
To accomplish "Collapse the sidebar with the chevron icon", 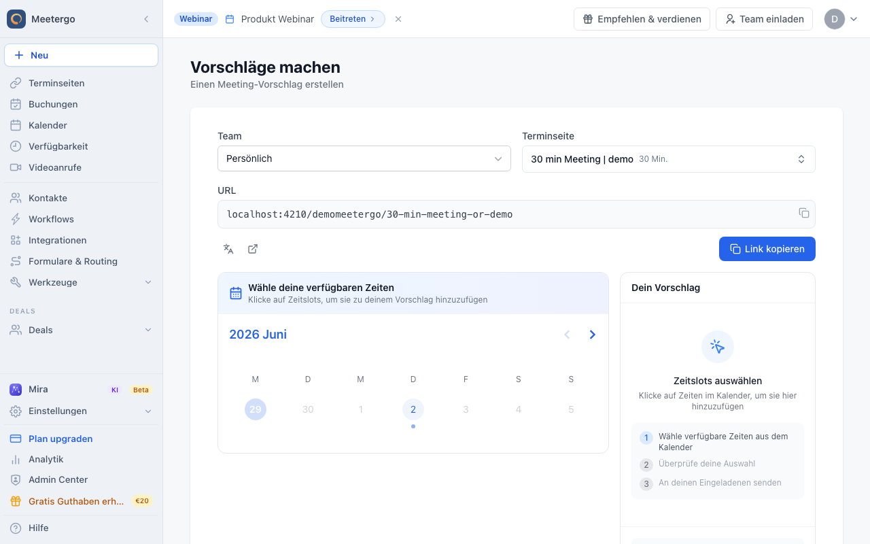I will pos(146,19).
